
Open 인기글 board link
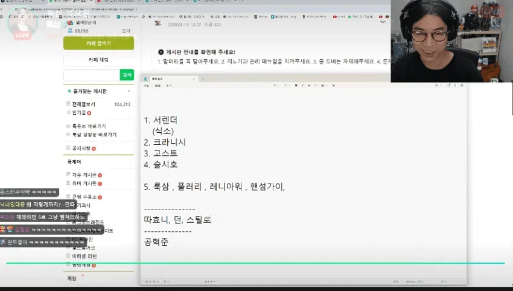(79, 113)
